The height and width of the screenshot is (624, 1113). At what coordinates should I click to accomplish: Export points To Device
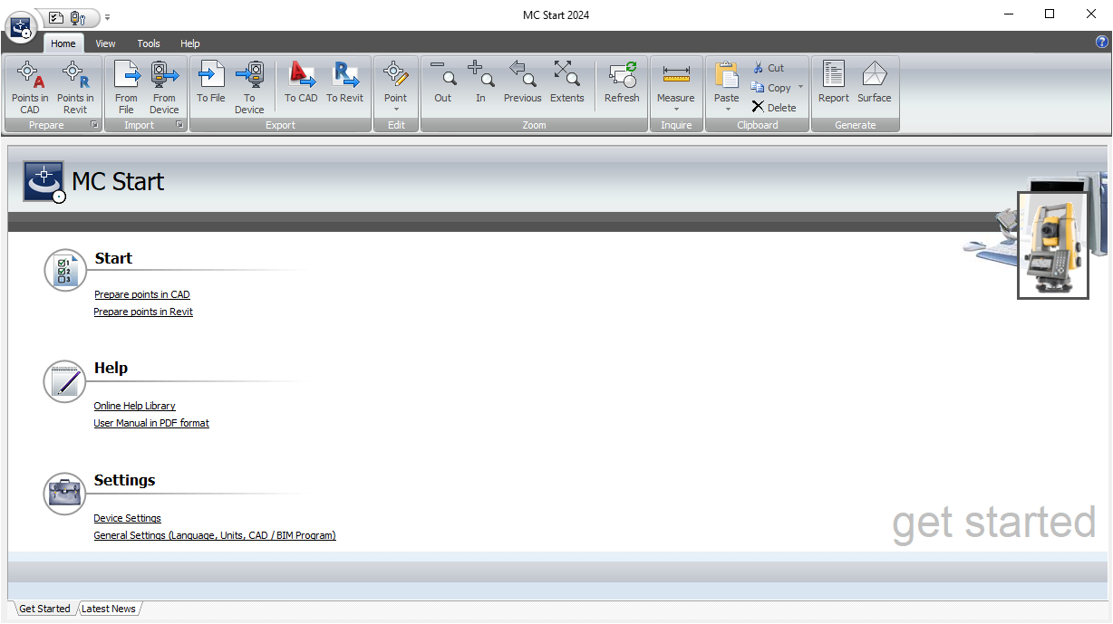[249, 88]
